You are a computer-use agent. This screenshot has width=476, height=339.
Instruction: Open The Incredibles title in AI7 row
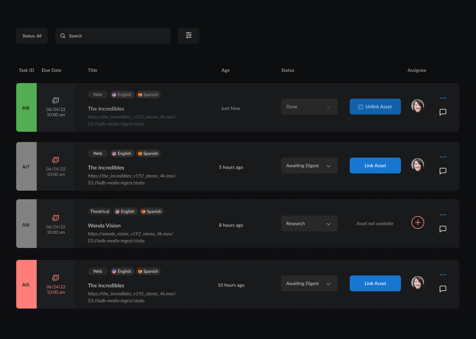tap(106, 168)
